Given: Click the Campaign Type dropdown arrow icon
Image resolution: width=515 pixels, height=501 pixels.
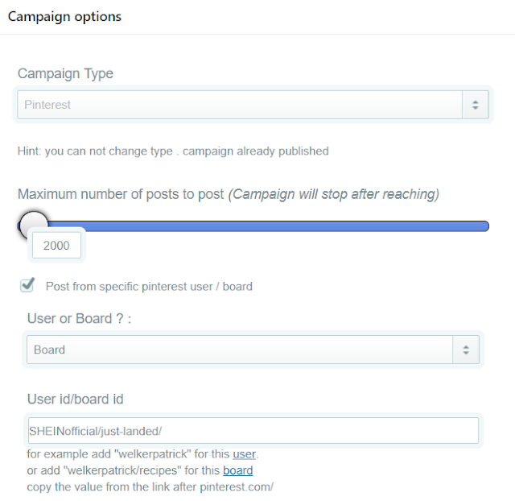Looking at the screenshot, I should pos(475,105).
